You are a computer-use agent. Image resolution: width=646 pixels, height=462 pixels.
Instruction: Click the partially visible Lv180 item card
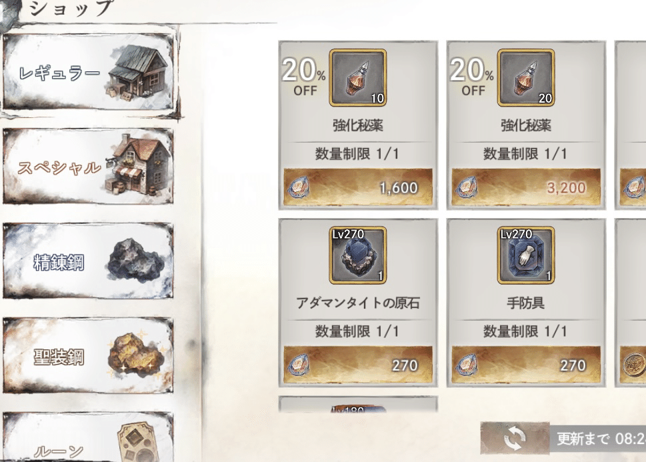(x=358, y=405)
